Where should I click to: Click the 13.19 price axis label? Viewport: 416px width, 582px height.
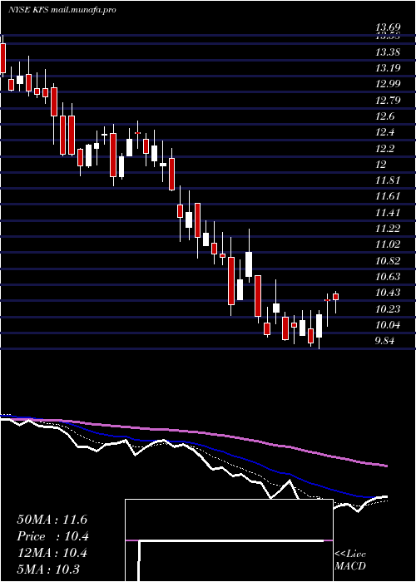pyautogui.click(x=388, y=68)
